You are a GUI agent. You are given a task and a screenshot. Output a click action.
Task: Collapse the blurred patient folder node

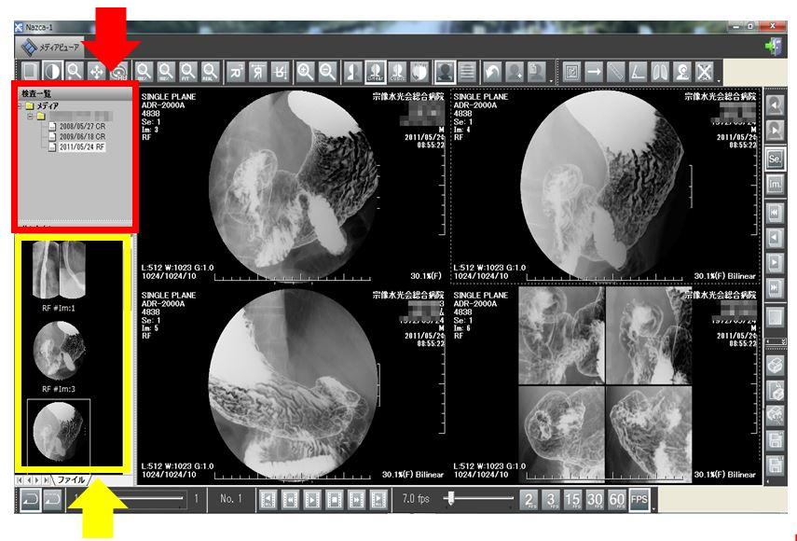coord(30,118)
